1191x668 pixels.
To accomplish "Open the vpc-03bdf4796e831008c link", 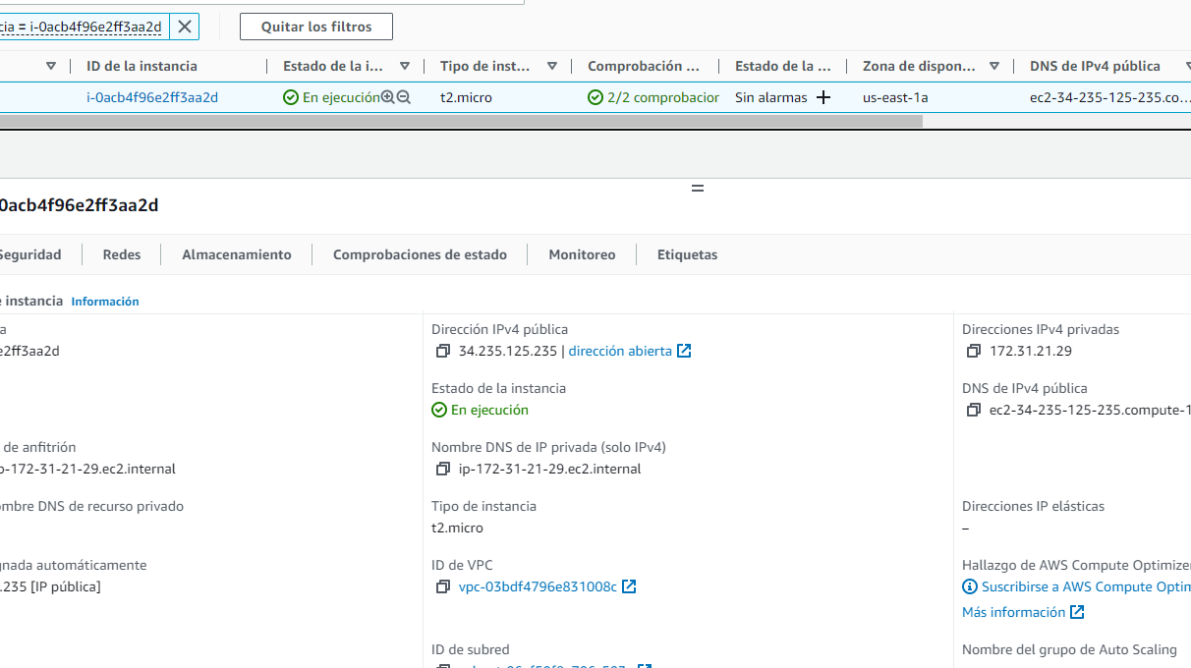I will pyautogui.click(x=539, y=586).
